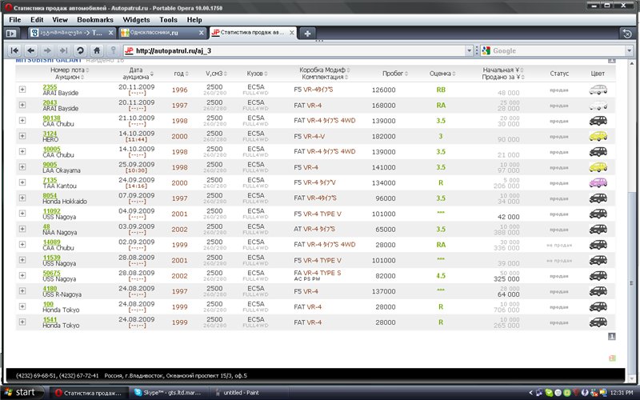640x400 pixels.
Task: Expand row details for lot 2043
Action: (22, 105)
